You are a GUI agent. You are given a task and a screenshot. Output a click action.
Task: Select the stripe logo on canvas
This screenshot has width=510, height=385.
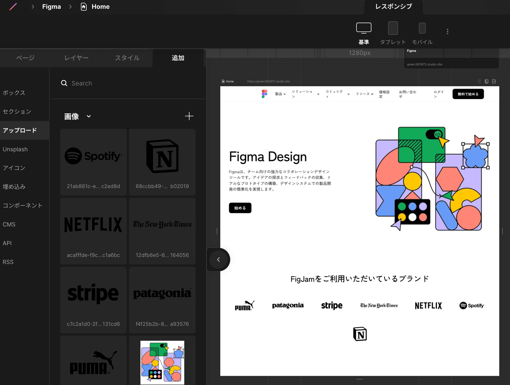pyautogui.click(x=332, y=306)
